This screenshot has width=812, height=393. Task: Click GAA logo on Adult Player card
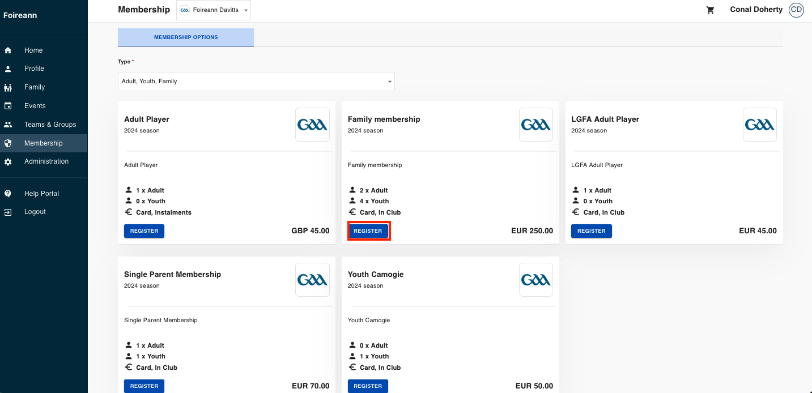click(x=312, y=125)
